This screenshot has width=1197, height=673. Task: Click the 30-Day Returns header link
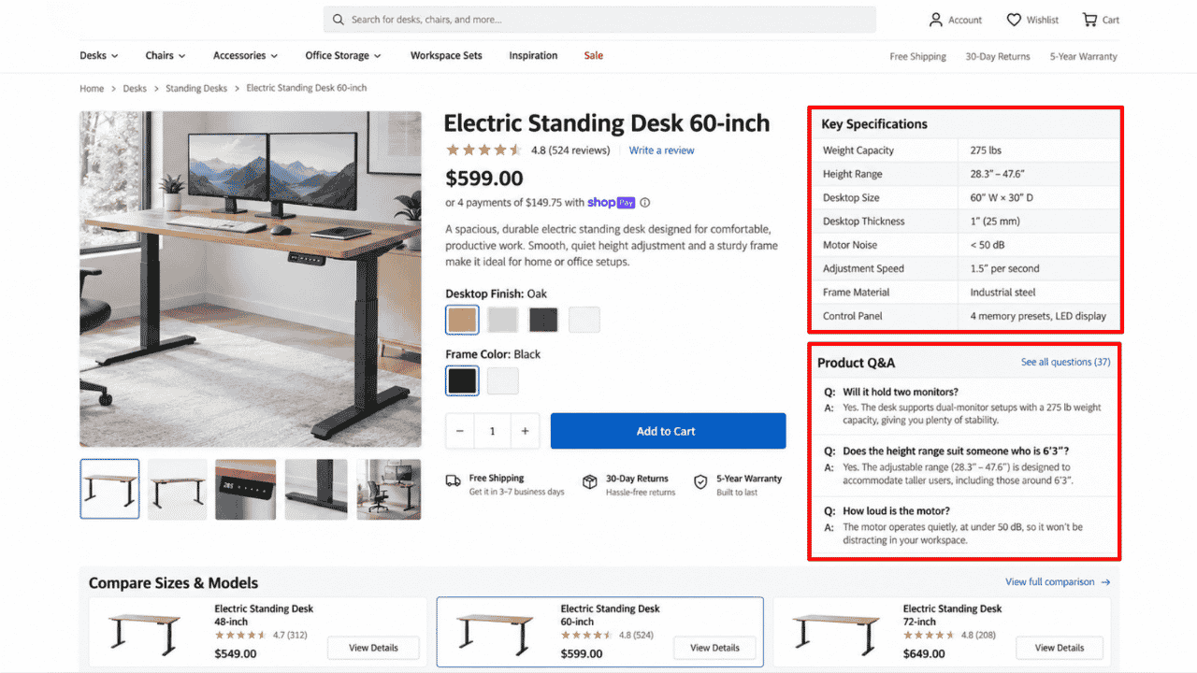tap(998, 56)
